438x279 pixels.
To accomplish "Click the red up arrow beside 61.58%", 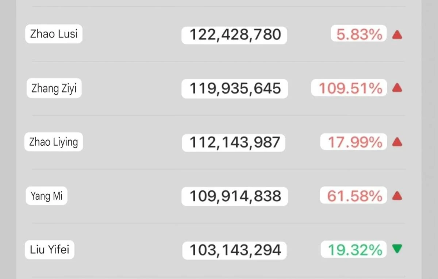I will tap(397, 196).
